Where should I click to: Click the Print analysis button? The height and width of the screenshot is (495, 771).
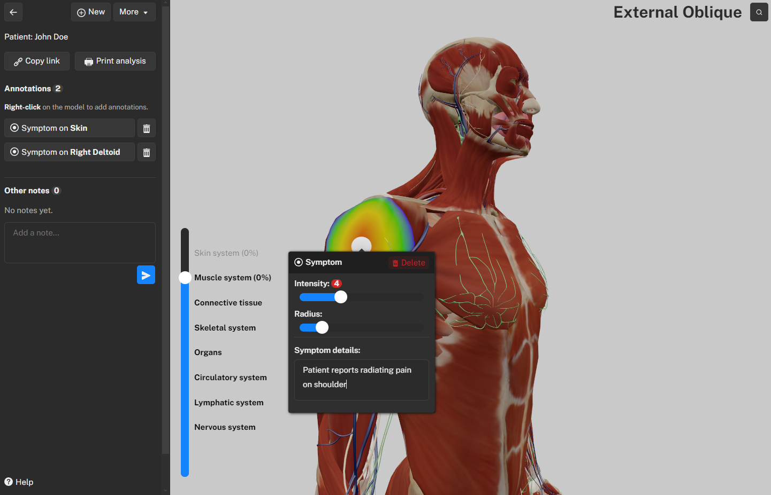click(115, 61)
